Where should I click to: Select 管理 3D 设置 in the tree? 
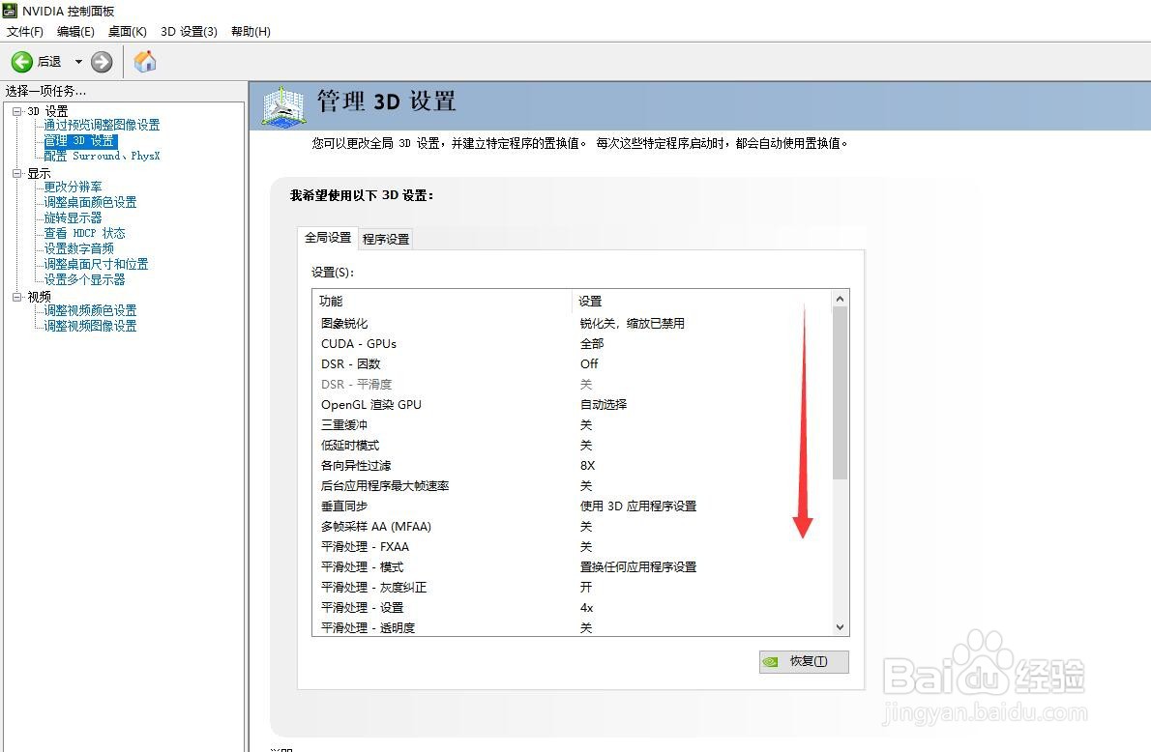79,140
